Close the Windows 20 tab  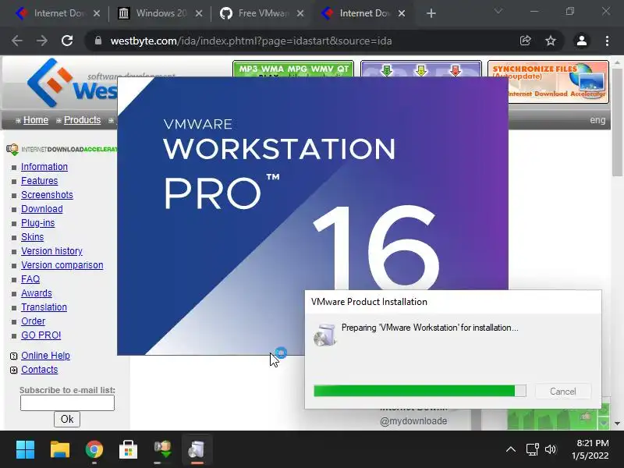pyautogui.click(x=199, y=13)
